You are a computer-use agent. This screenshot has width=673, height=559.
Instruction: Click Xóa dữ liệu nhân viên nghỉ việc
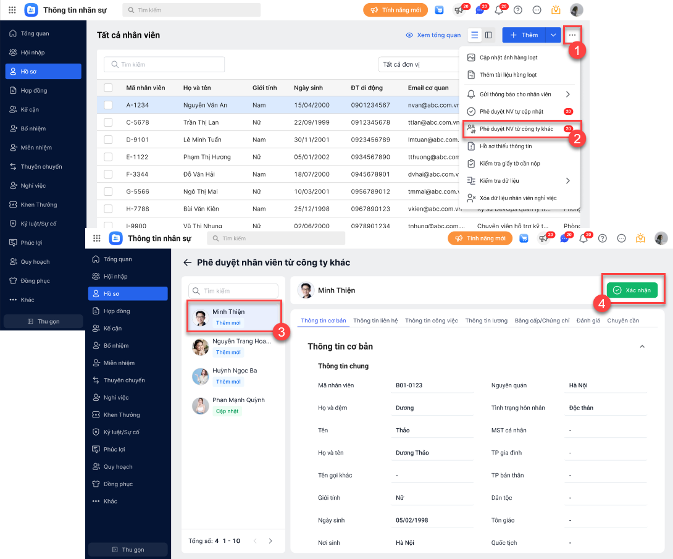pyautogui.click(x=517, y=198)
